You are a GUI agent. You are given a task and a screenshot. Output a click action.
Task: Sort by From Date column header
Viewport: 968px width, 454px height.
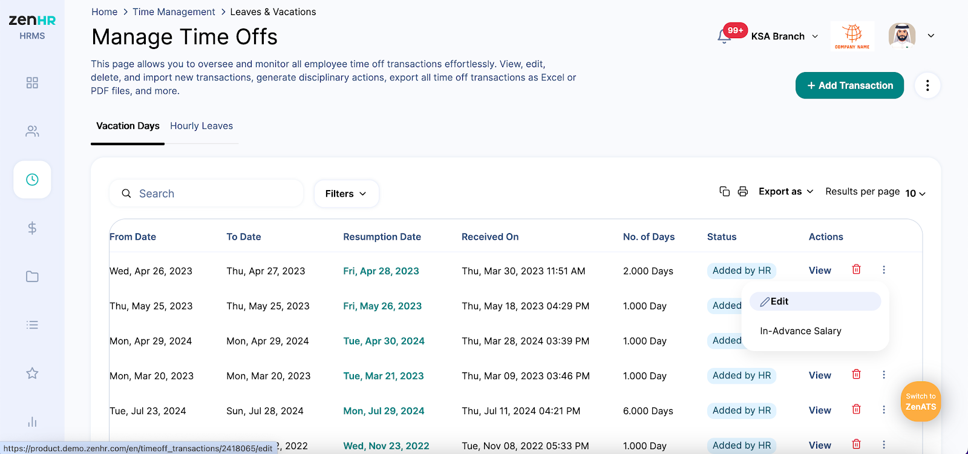pos(132,237)
